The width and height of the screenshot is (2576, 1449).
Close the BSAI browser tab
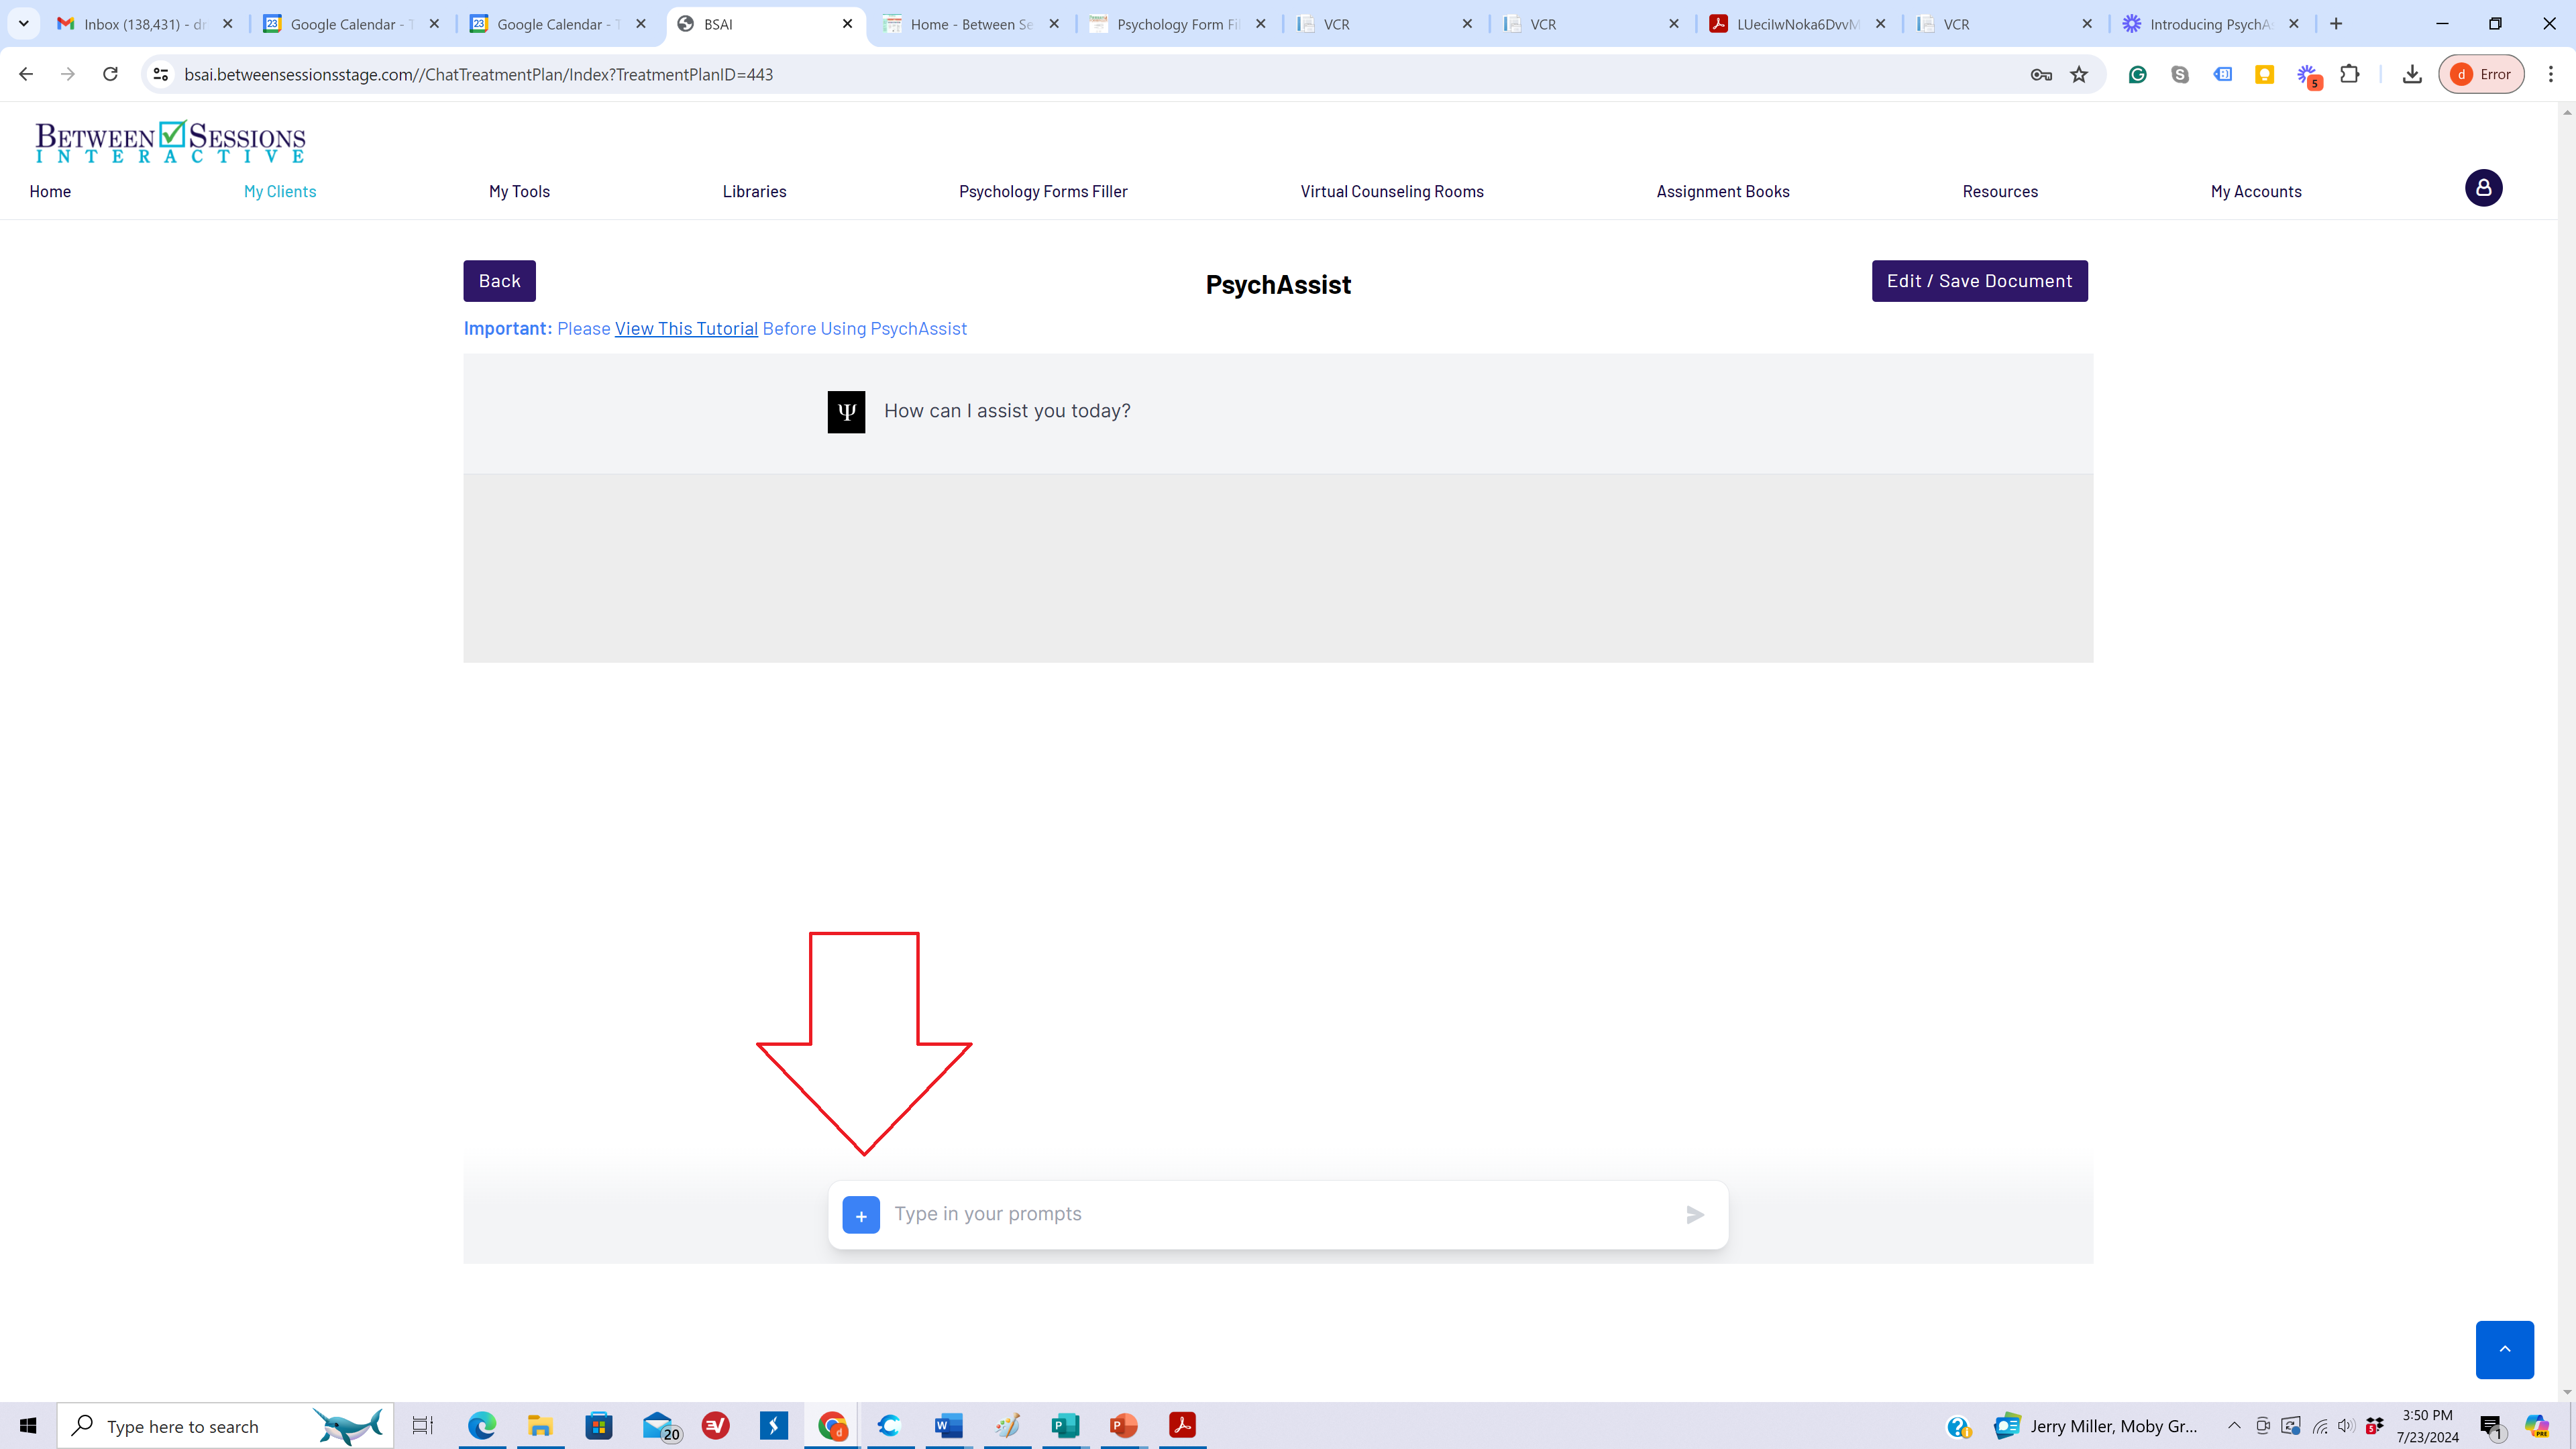[x=847, y=24]
